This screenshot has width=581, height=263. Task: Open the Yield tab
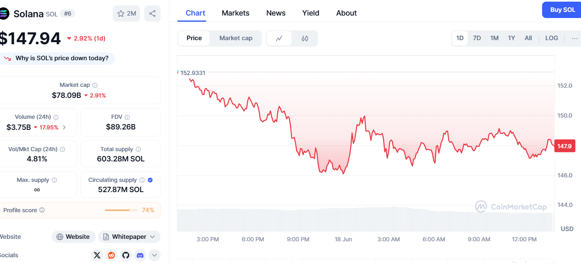[x=311, y=13]
